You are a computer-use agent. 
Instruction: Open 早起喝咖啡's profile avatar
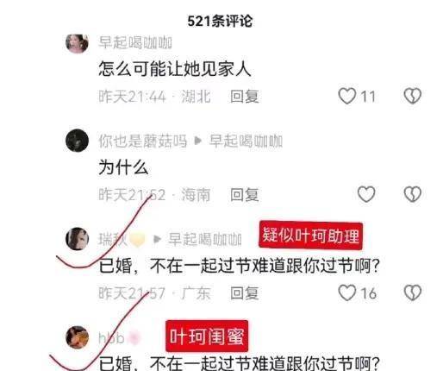click(x=77, y=43)
